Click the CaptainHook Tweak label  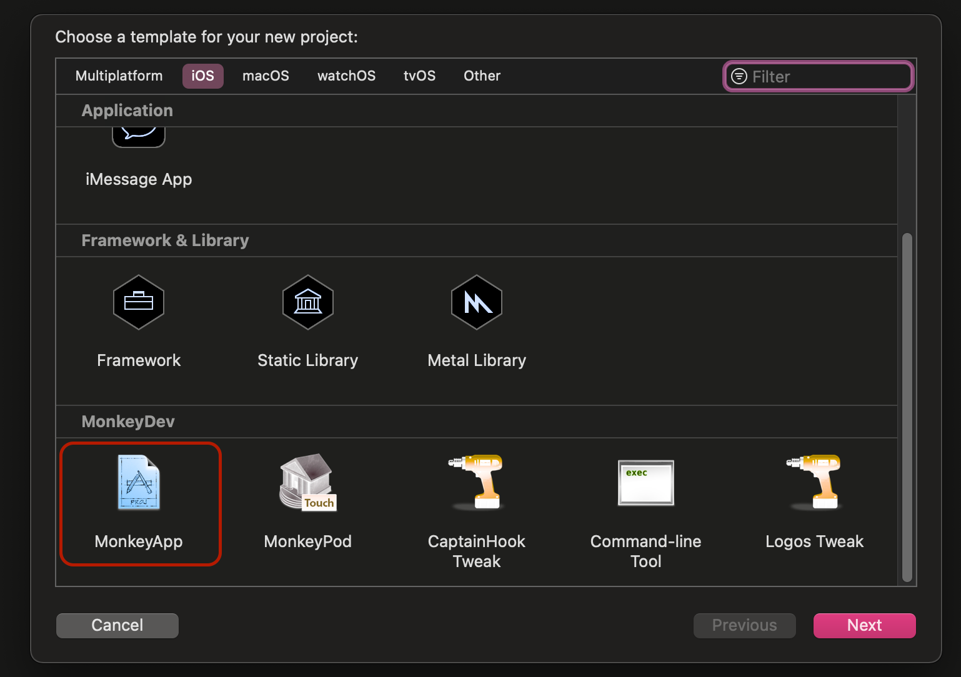[476, 551]
